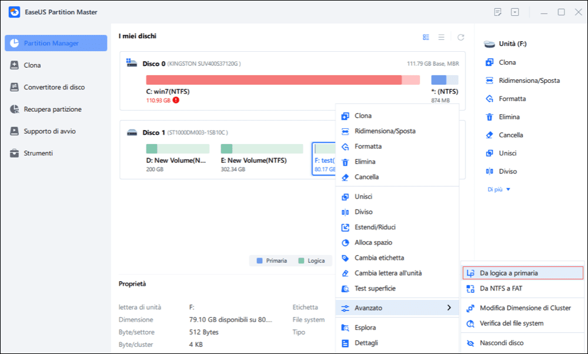Screen dimensions: 588x354
Task: Click the refresh disks icon
Action: (460, 37)
